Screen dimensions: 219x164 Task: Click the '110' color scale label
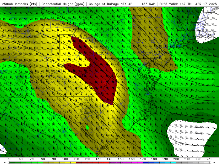[76, 159]
